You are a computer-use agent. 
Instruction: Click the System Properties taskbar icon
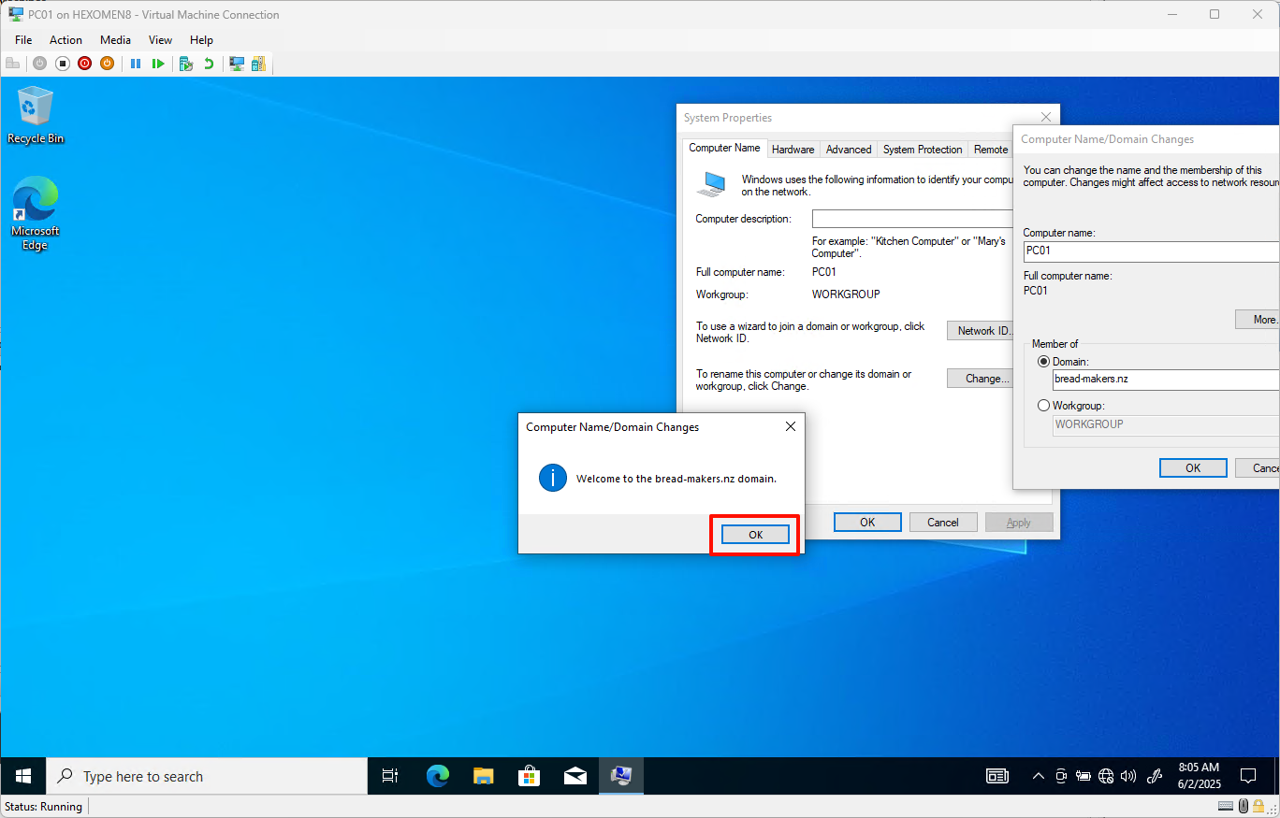(620, 776)
